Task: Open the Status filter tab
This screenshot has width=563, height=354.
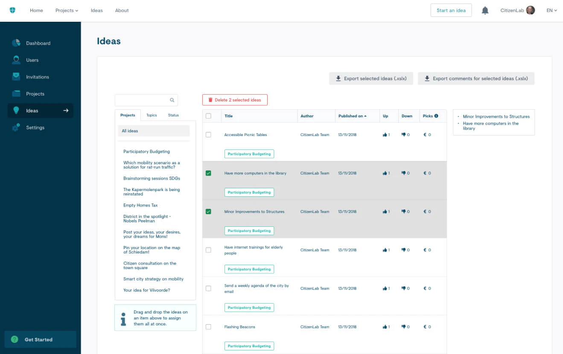Action: coord(173,115)
